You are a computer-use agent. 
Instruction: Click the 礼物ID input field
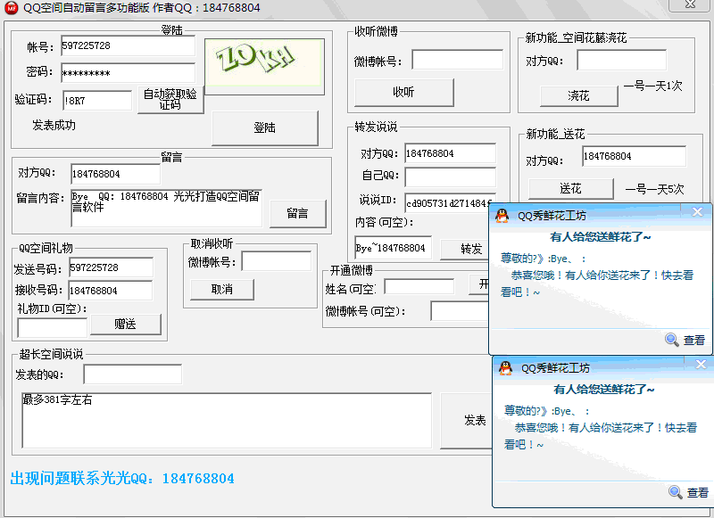(52, 327)
